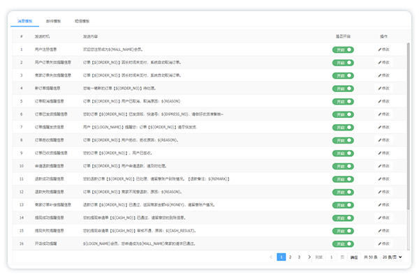The image size is (419, 279).
Task: Click the edit pencil for row 1 用户注册信息
Action: (383, 50)
